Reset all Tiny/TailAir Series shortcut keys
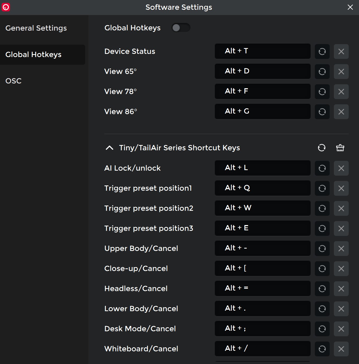 pyautogui.click(x=321, y=148)
